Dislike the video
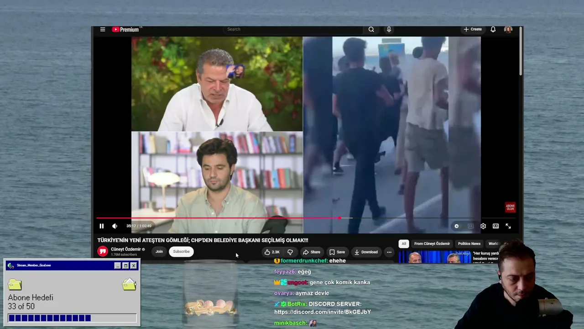Viewport: 584px width, 329px height. point(290,252)
